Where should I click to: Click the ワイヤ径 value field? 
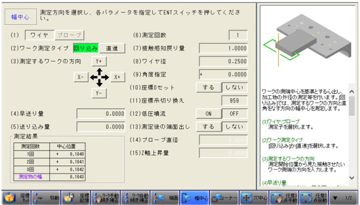click(223, 61)
